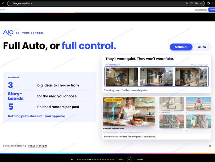
Task: Click 'Five finished renders for one post' caption
Action: coord(130,137)
